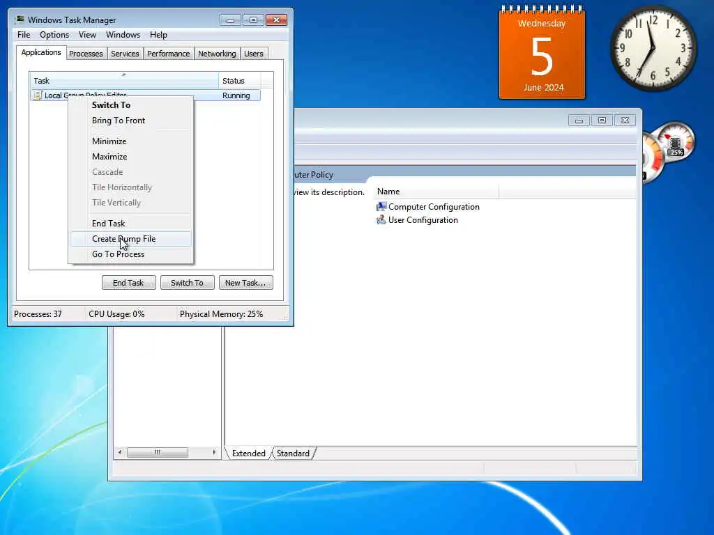Sort by the Status column header
The image size is (714, 535).
[240, 81]
